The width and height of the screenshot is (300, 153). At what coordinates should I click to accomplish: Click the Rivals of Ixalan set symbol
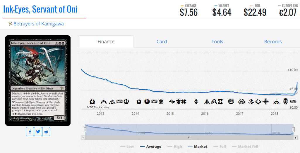pyautogui.click(x=276, y=102)
